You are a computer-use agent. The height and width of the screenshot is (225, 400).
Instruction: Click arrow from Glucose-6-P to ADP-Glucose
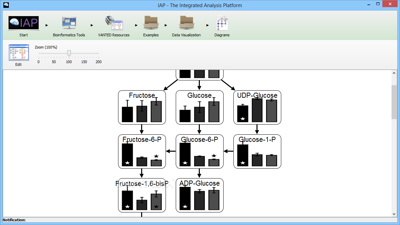click(199, 173)
